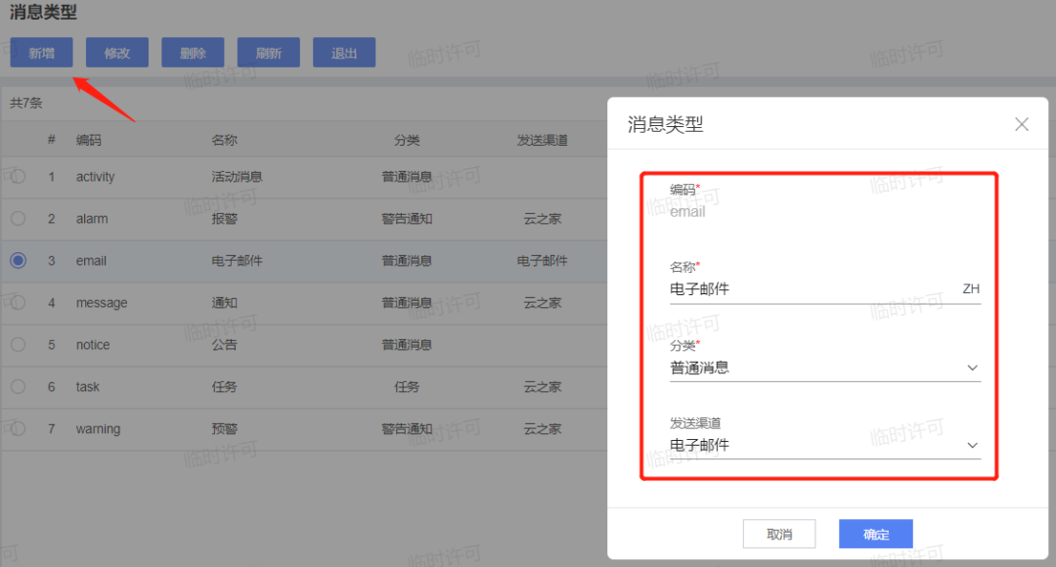1056x567 pixels.
Task: Select the message row radio button
Action: pos(19,302)
